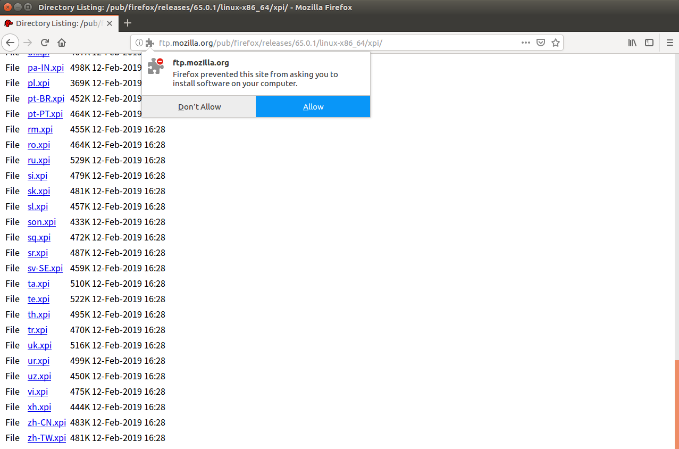Click the sk.xpi link

tap(39, 191)
